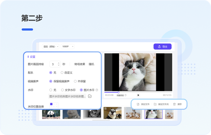Click the 导出 export button
This screenshot has width=211, height=135.
162,47
